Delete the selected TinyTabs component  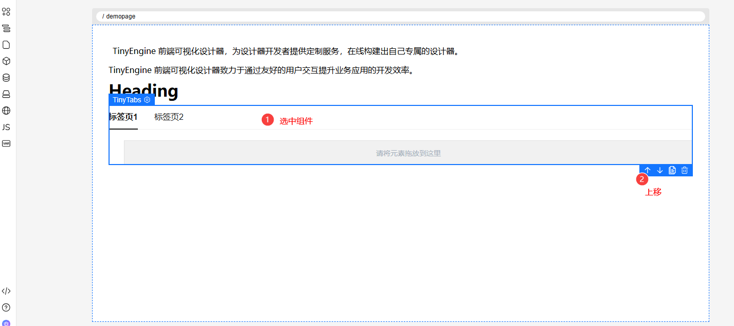[685, 170]
